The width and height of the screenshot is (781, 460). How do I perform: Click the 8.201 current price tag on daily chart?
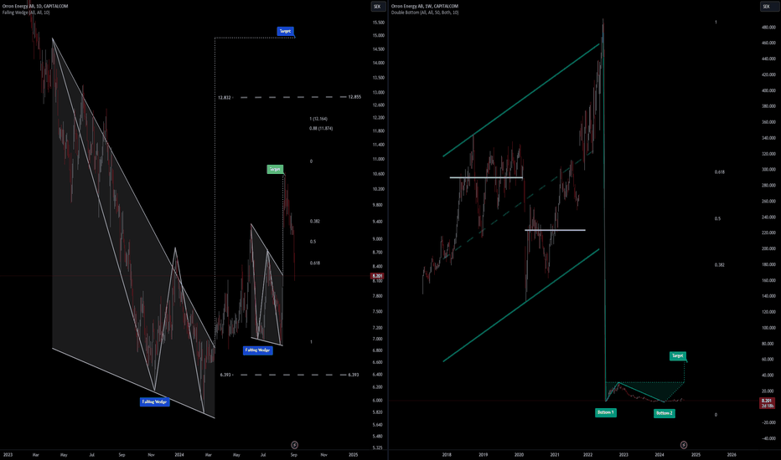[377, 275]
